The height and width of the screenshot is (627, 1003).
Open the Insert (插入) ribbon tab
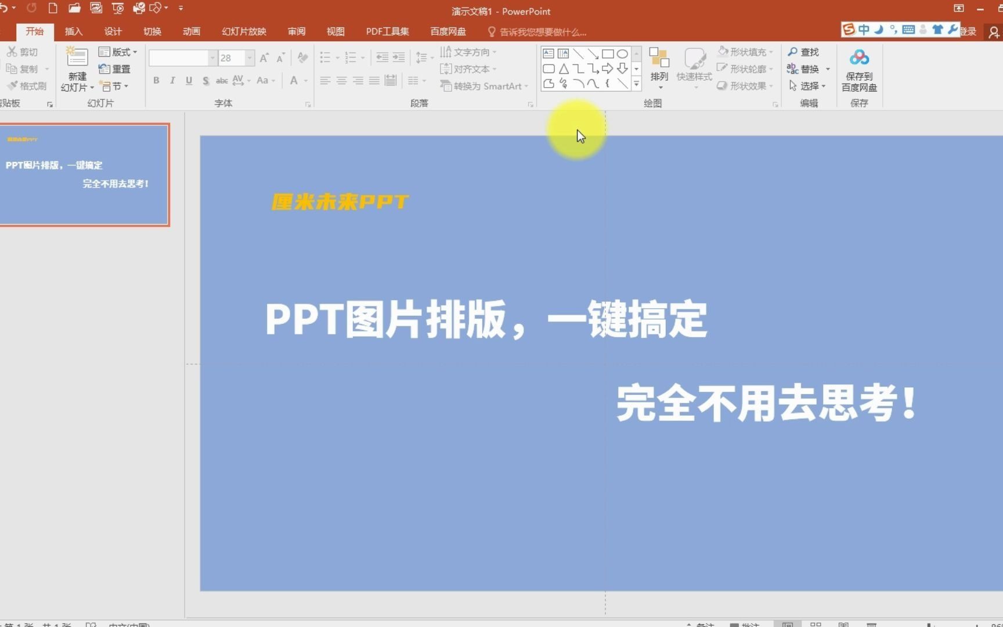[x=74, y=31]
